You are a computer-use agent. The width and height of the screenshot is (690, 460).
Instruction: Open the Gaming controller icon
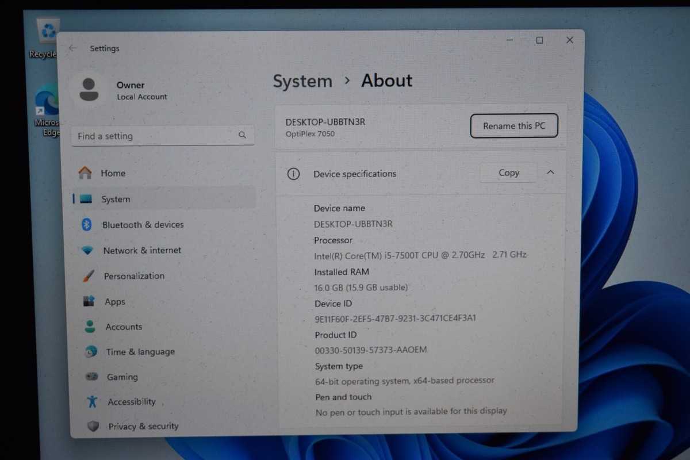[x=91, y=377]
